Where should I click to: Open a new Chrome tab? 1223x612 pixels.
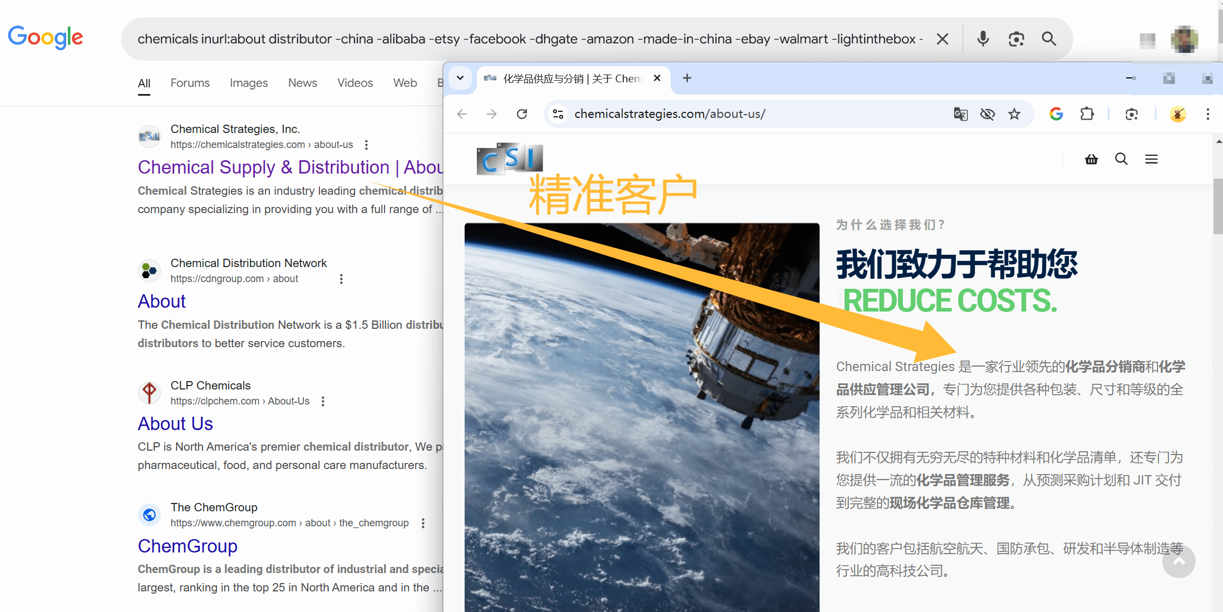coord(687,78)
